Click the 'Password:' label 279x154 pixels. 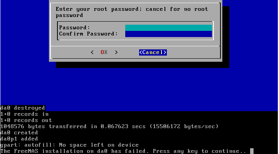coord(74,28)
